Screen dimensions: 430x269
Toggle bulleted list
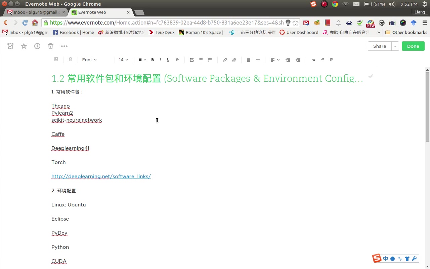tap(201, 60)
